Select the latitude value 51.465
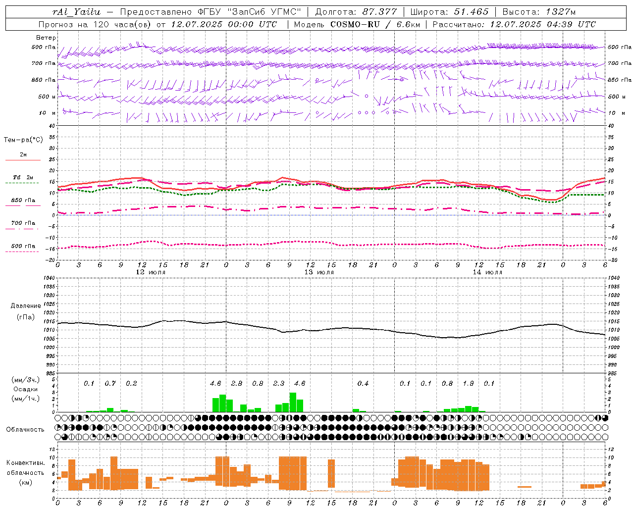634x507 pixels. 471,12
